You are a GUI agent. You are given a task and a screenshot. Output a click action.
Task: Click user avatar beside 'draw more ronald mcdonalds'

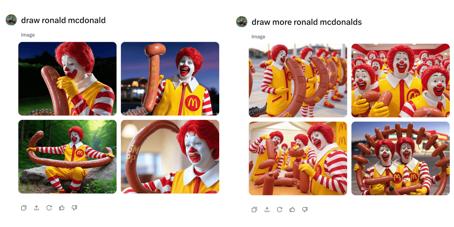[242, 22]
